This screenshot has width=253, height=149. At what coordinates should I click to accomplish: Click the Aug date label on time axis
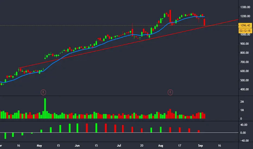160,146
